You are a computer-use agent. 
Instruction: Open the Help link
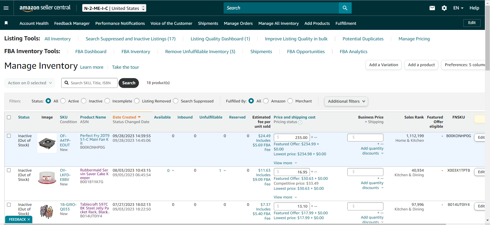tap(474, 8)
